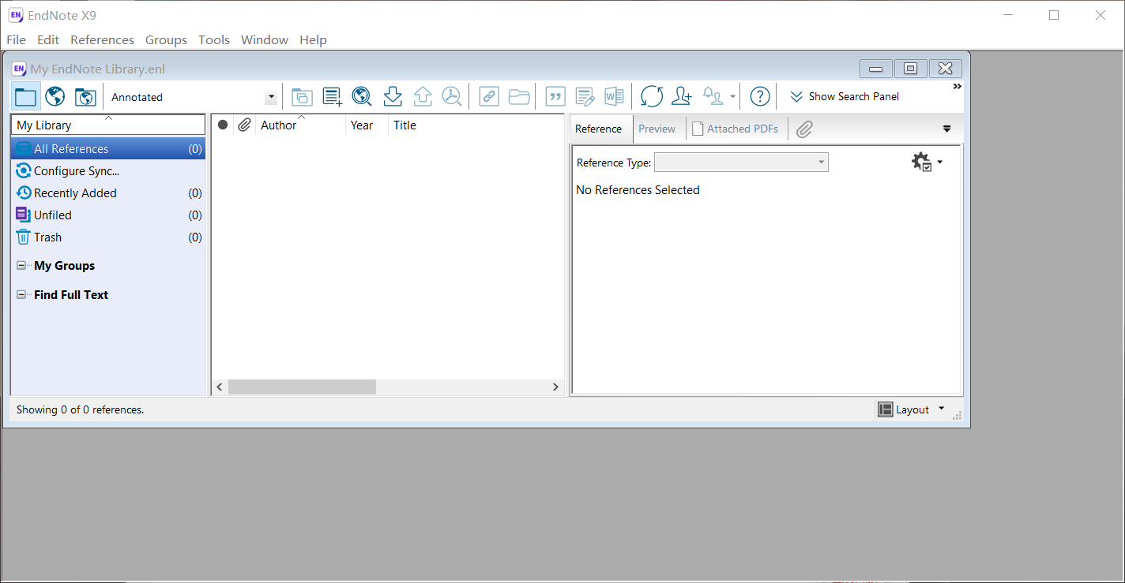Image resolution: width=1125 pixels, height=583 pixels.
Task: Open the Annotated output style dropdown
Action: 272,97
